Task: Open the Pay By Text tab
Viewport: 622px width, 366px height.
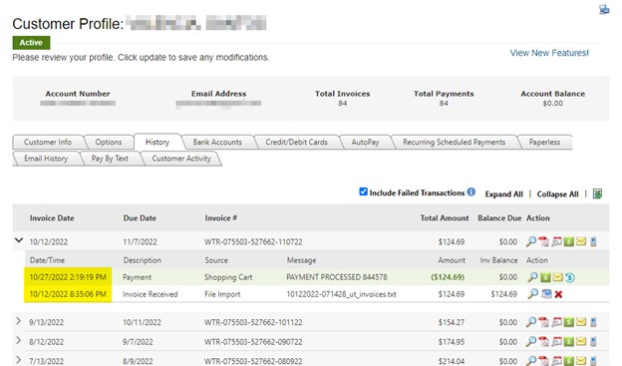Action: (x=110, y=159)
